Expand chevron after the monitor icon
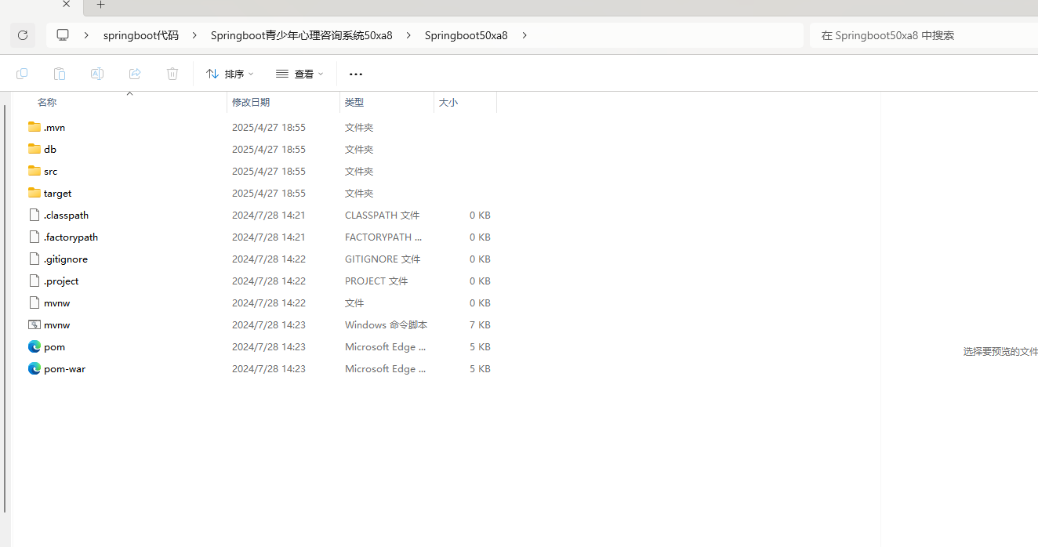The height and width of the screenshot is (547, 1038). click(86, 35)
